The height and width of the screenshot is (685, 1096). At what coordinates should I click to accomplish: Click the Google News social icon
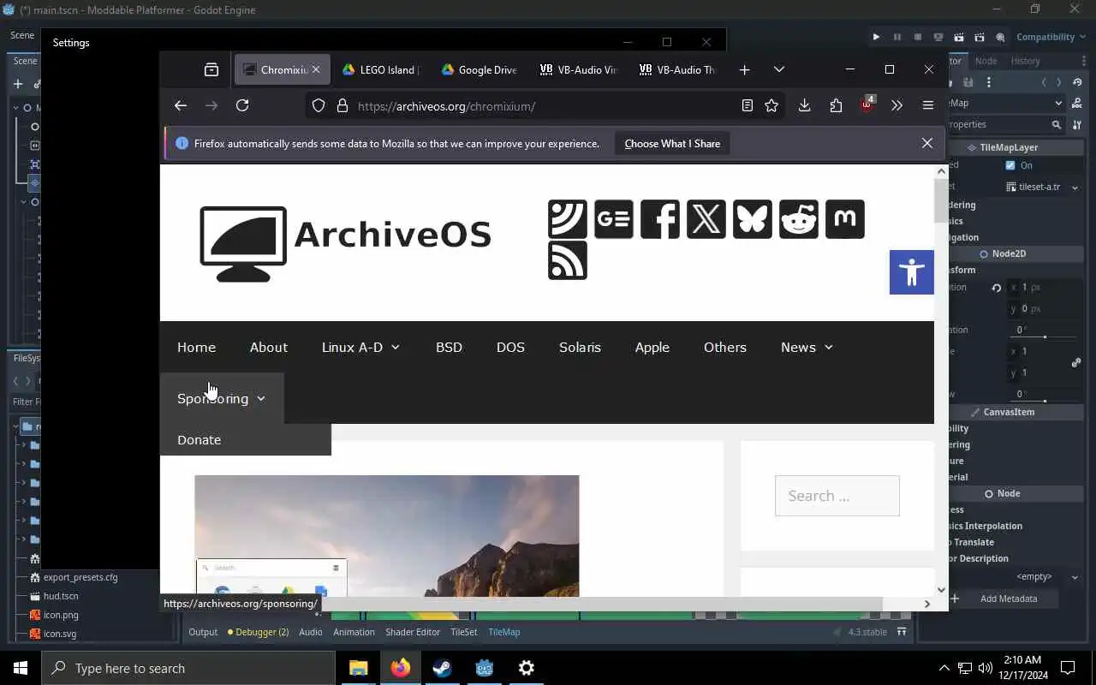click(x=613, y=219)
